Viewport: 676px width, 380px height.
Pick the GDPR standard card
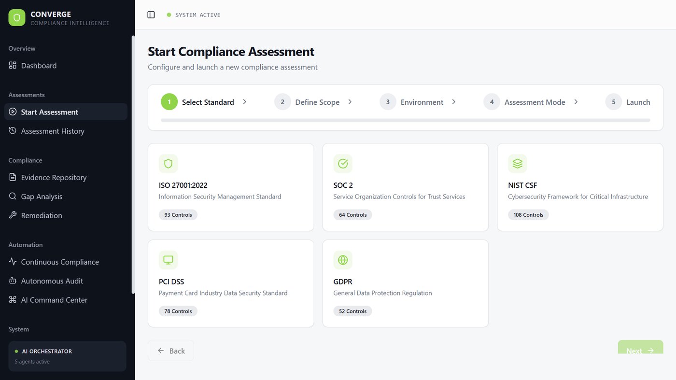pos(406,283)
